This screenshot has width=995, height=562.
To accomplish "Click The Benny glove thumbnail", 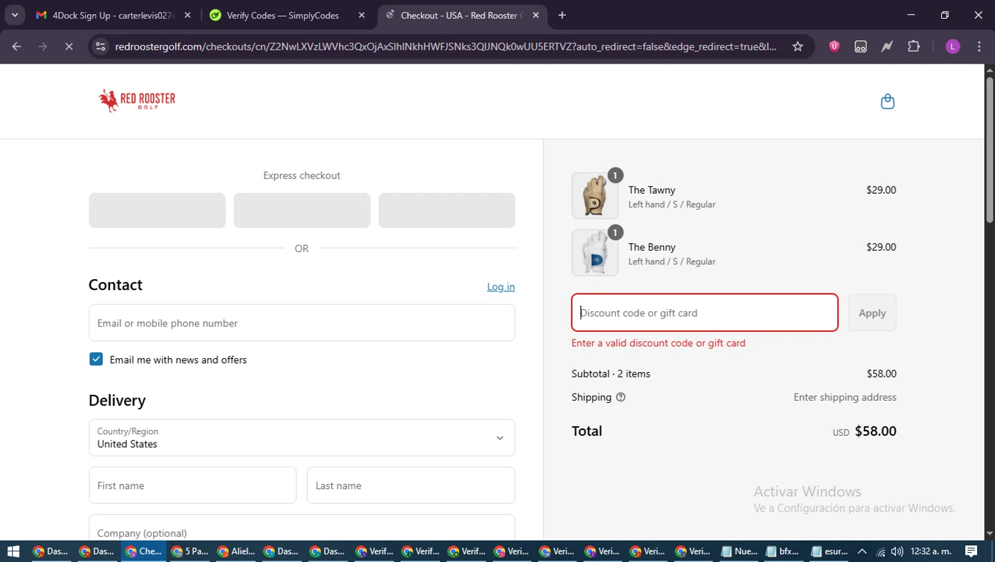I will click(x=595, y=253).
